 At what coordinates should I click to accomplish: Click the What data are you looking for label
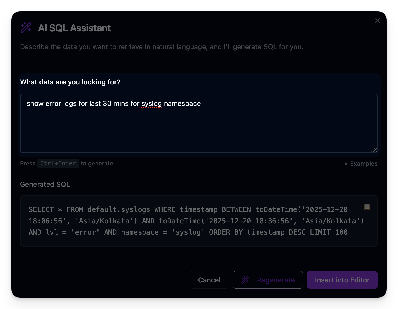[70, 82]
